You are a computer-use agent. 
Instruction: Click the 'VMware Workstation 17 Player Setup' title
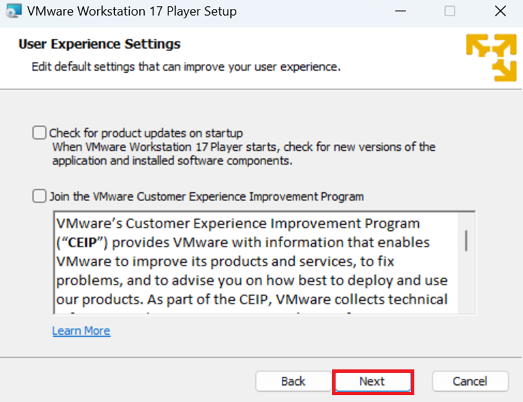click(x=132, y=12)
